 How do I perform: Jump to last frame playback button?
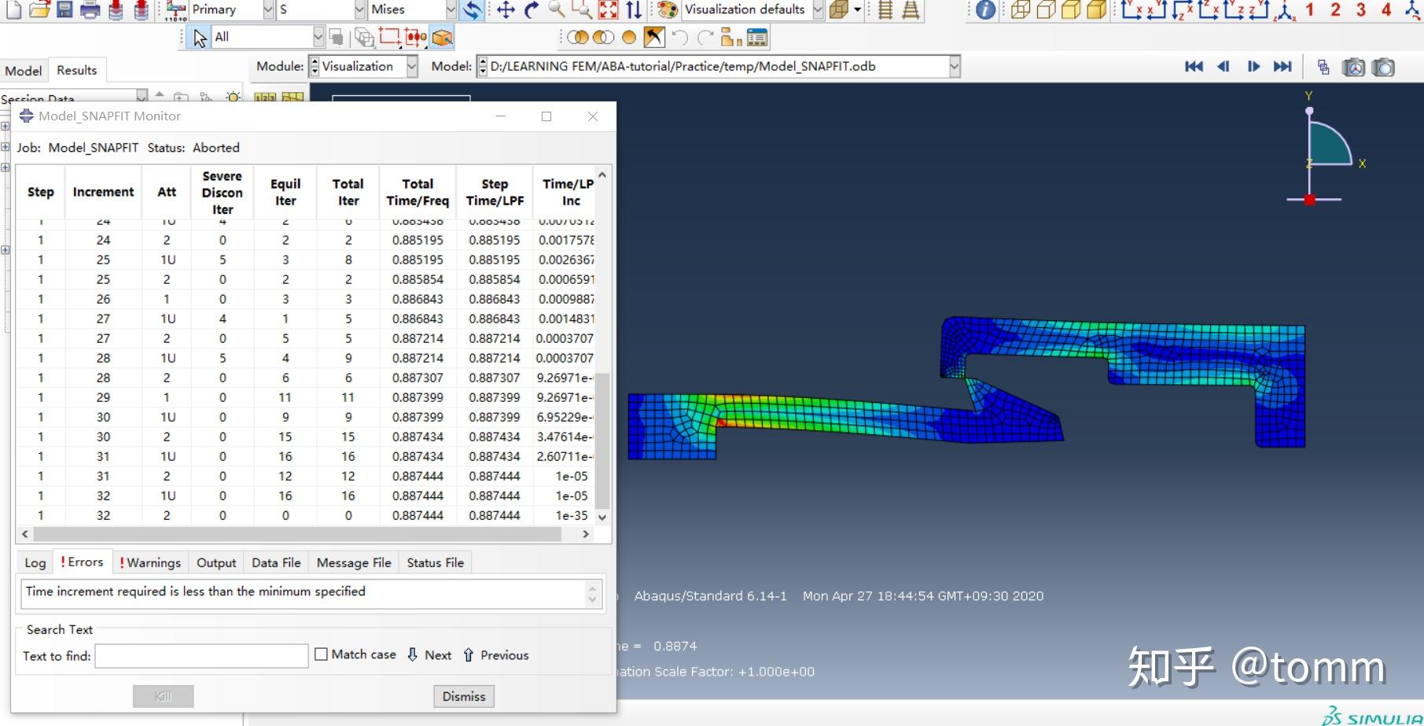tap(1282, 67)
